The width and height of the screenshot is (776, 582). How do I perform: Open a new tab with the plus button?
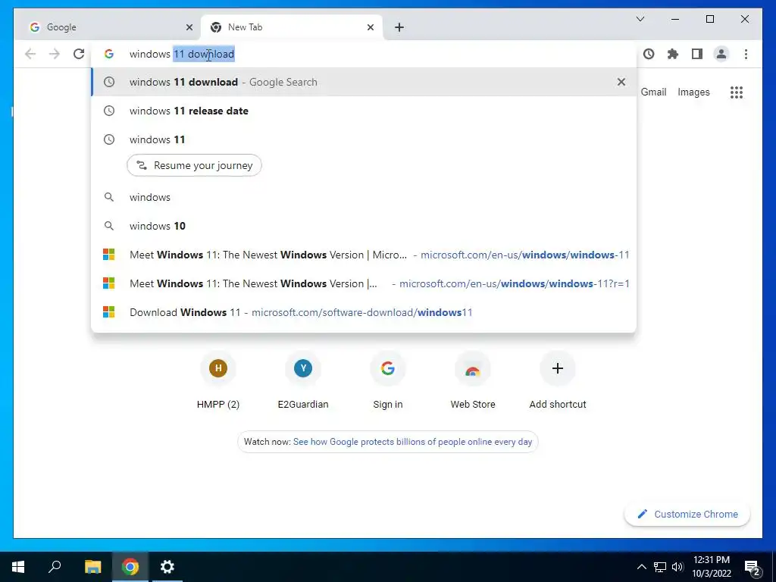(399, 27)
